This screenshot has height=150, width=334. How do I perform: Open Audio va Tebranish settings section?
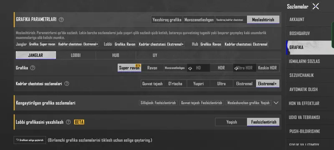[x=309, y=117]
